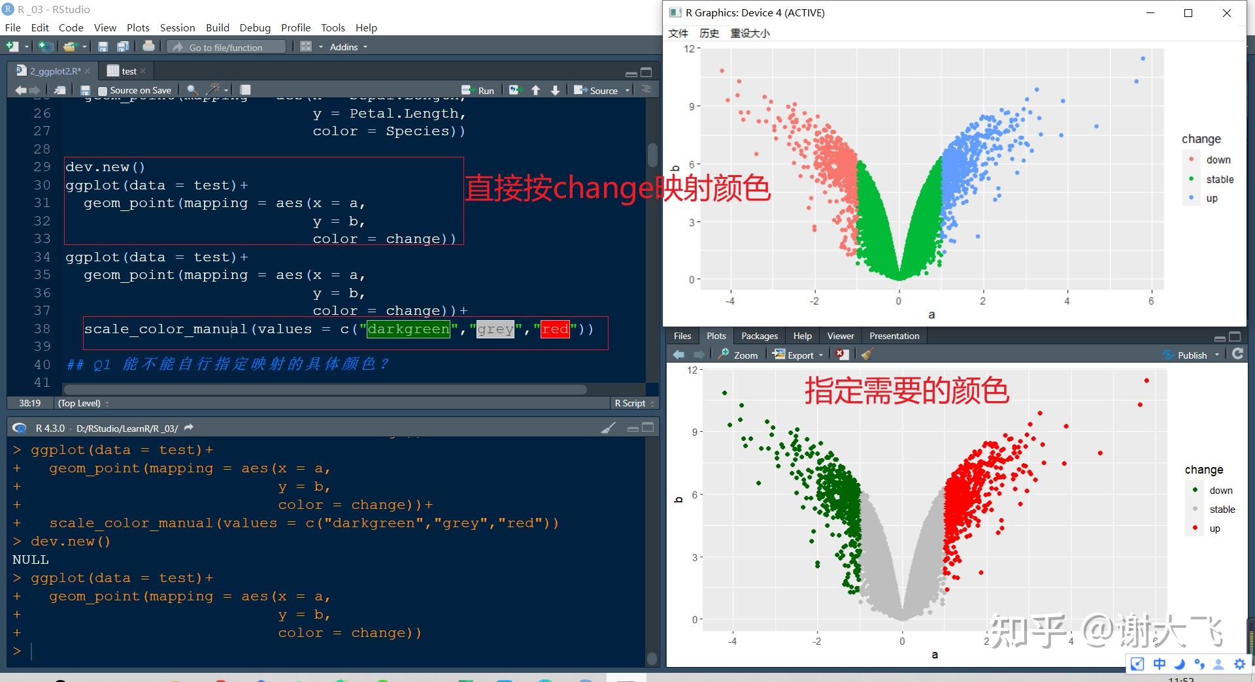Remove the current plot with the red X icon

pyautogui.click(x=841, y=354)
